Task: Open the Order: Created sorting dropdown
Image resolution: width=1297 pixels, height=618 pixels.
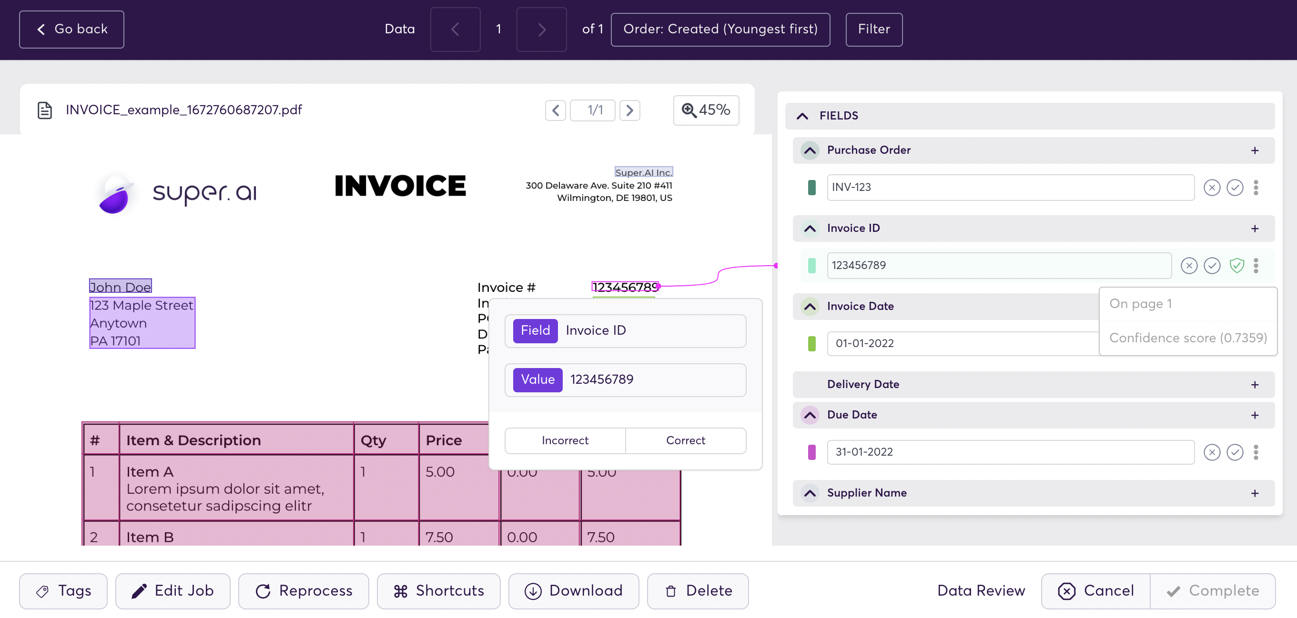Action: (720, 29)
